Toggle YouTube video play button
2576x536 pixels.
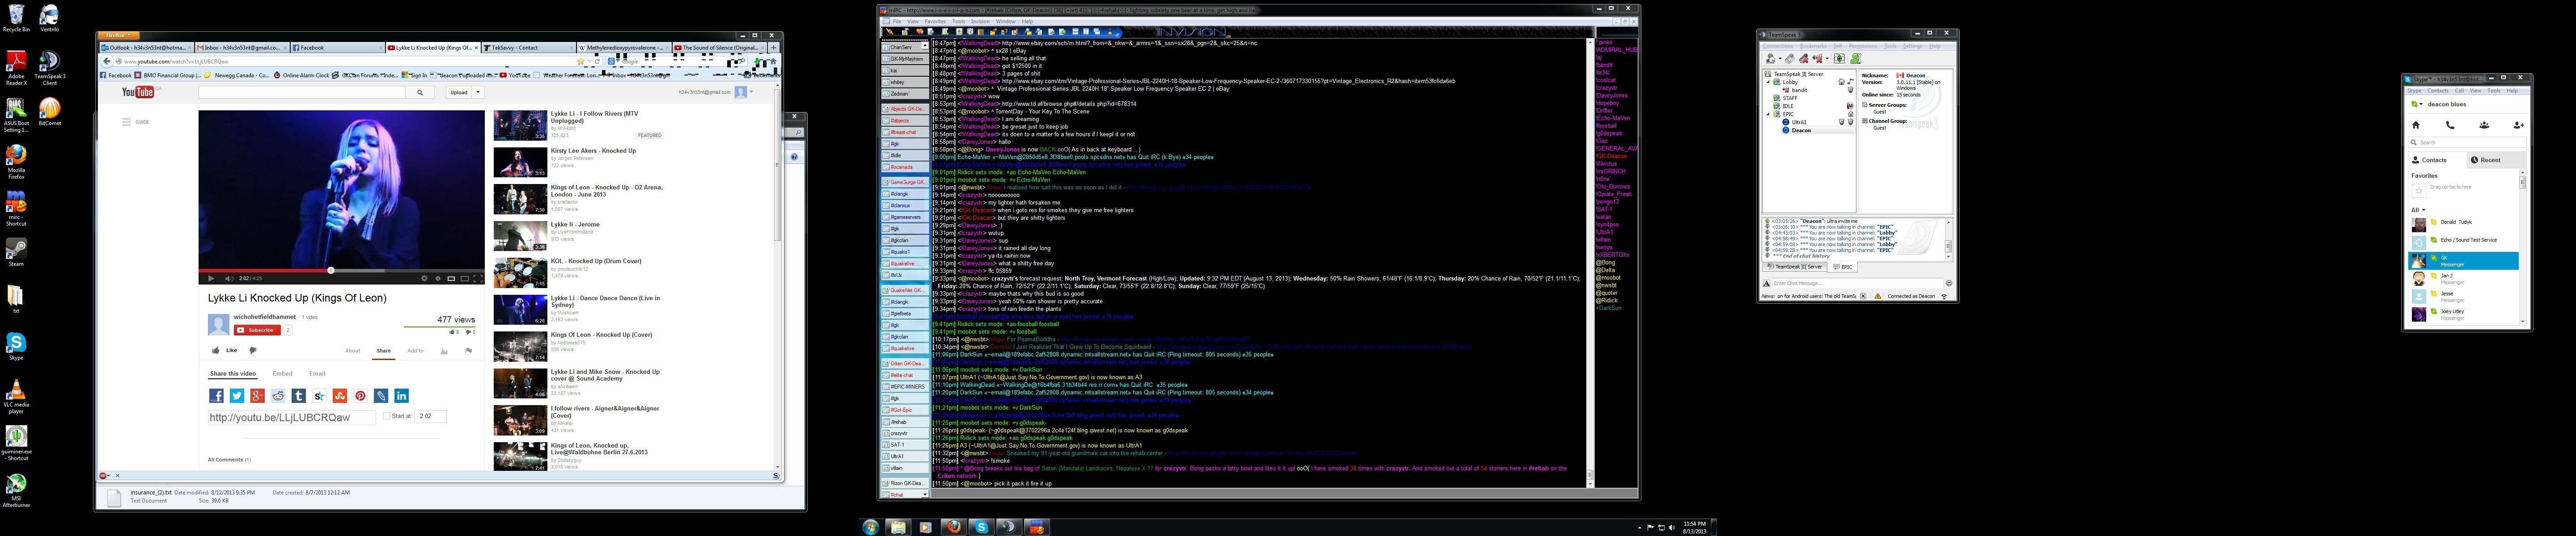point(210,278)
